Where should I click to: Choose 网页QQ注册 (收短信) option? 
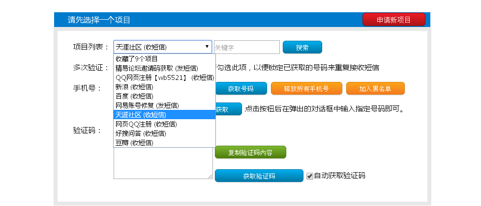click(164, 124)
